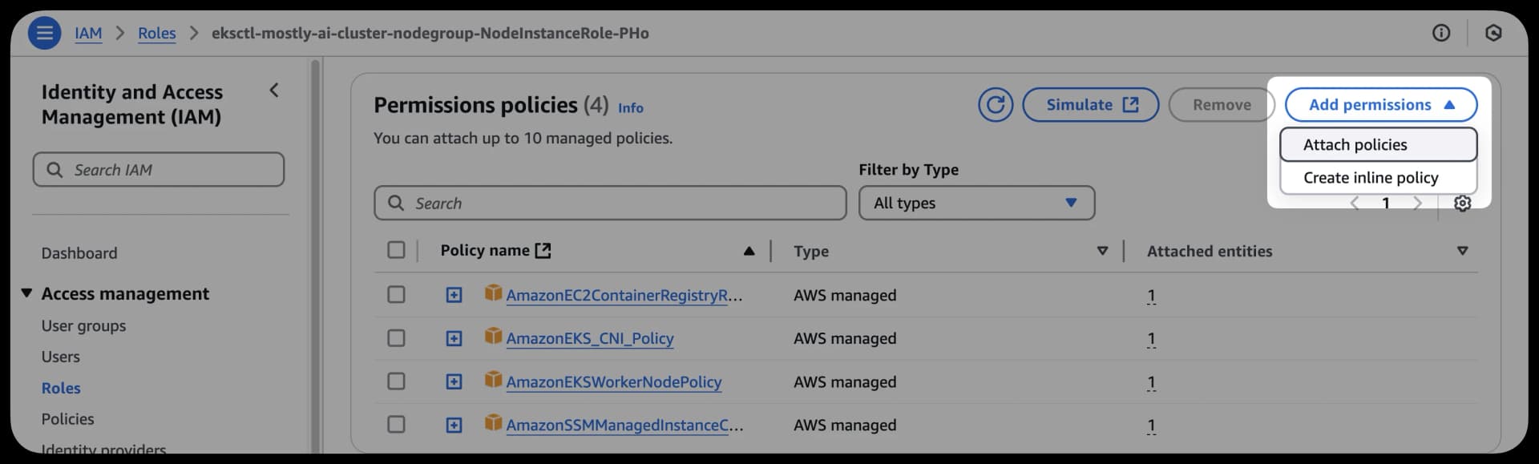Open the AmazonSSMManagedInstanceC policy link

pyautogui.click(x=624, y=425)
